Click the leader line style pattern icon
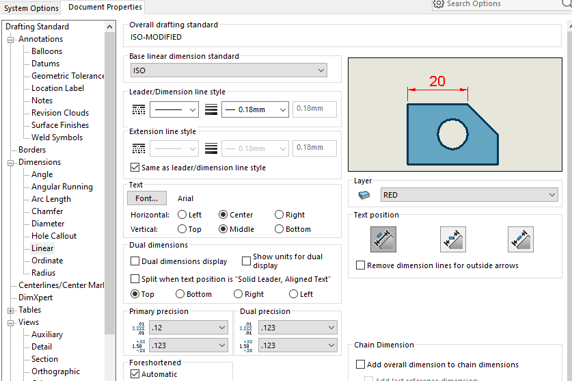 coord(138,109)
